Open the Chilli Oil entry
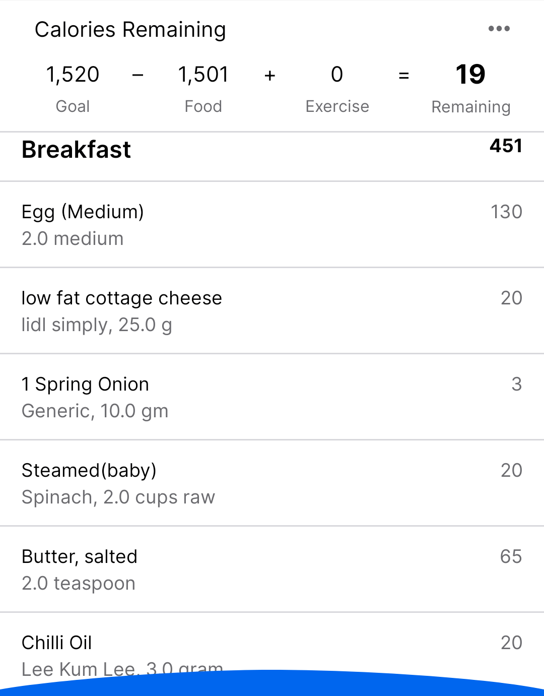Image resolution: width=544 pixels, height=696 pixels. [272, 650]
